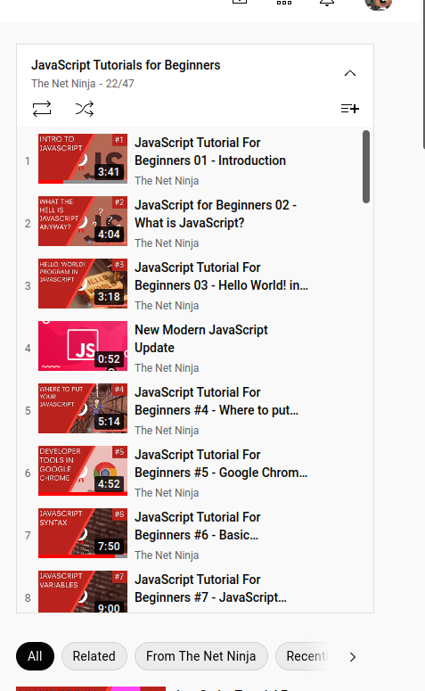Image resolution: width=425 pixels, height=691 pixels.
Task: Toggle shuffle playlist
Action: 85,109
